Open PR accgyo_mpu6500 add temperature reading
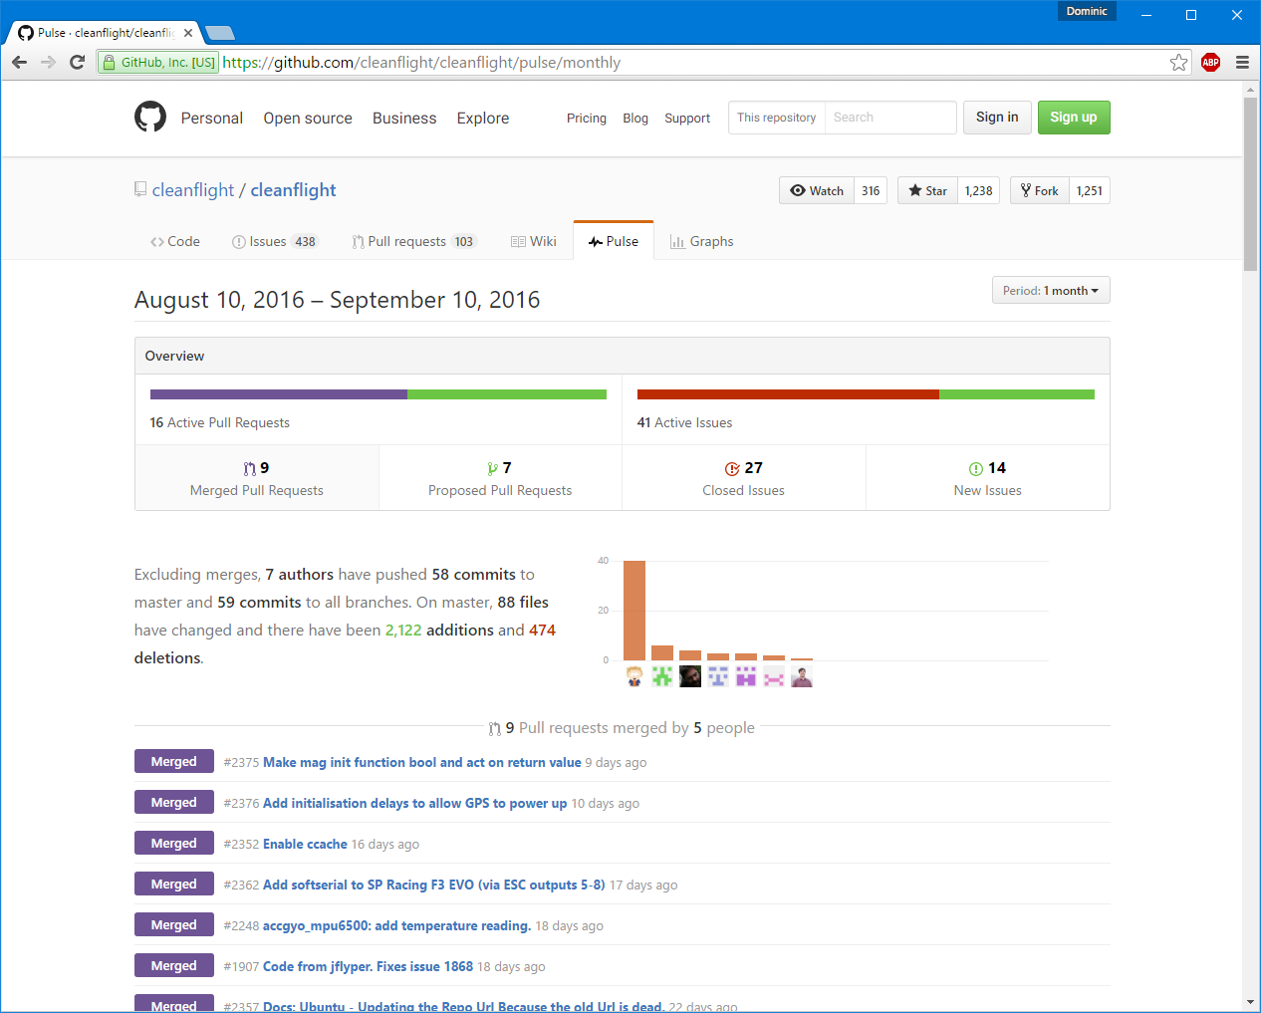 (397, 925)
